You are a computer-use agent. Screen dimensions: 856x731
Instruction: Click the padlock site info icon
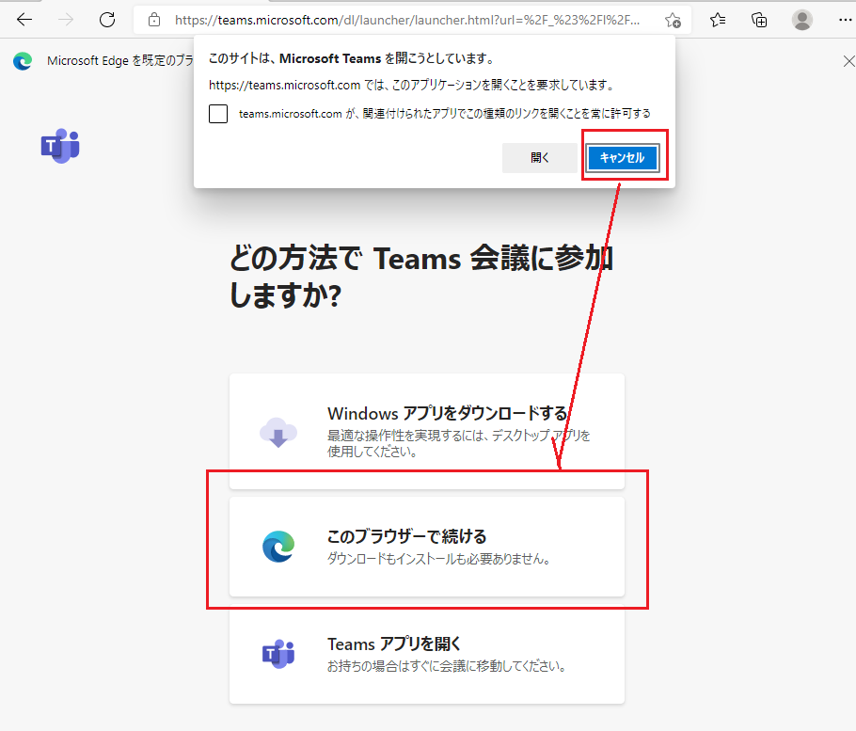(154, 20)
